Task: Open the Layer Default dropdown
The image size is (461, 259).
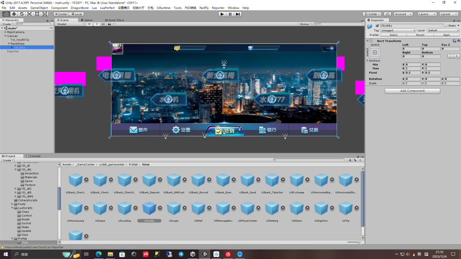Action: point(443,30)
